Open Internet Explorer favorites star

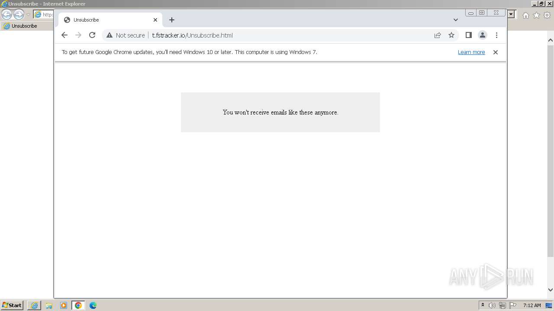click(537, 15)
